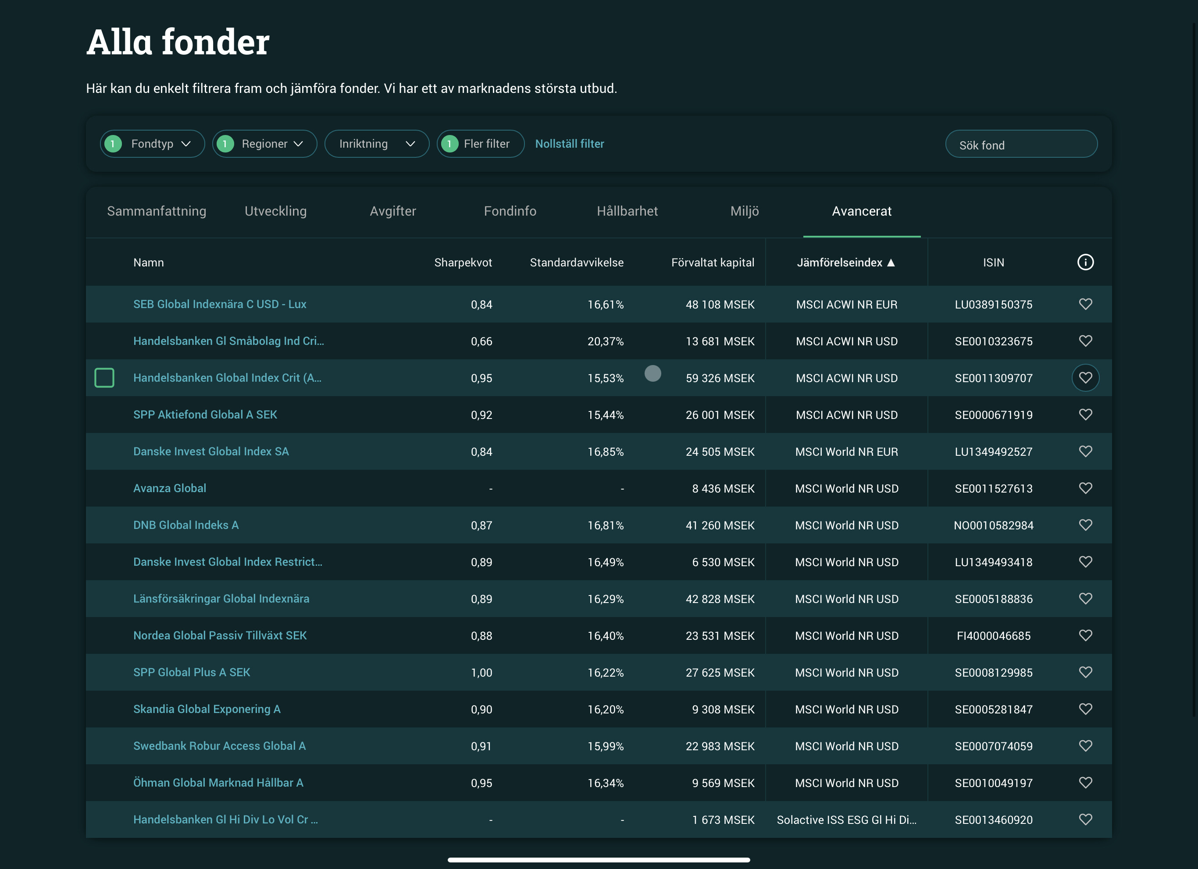
Task: Favorite DNB Global Indeks A fund
Action: 1085,525
